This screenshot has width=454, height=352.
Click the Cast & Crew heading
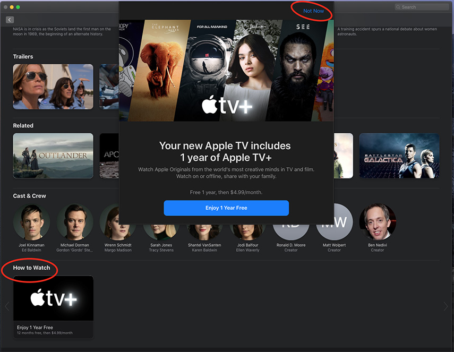(30, 196)
